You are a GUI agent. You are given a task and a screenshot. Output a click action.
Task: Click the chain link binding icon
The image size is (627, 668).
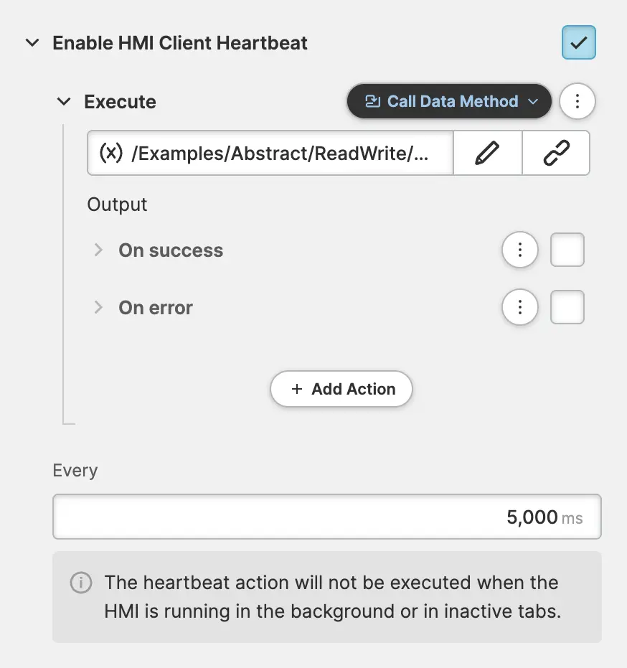coord(556,153)
